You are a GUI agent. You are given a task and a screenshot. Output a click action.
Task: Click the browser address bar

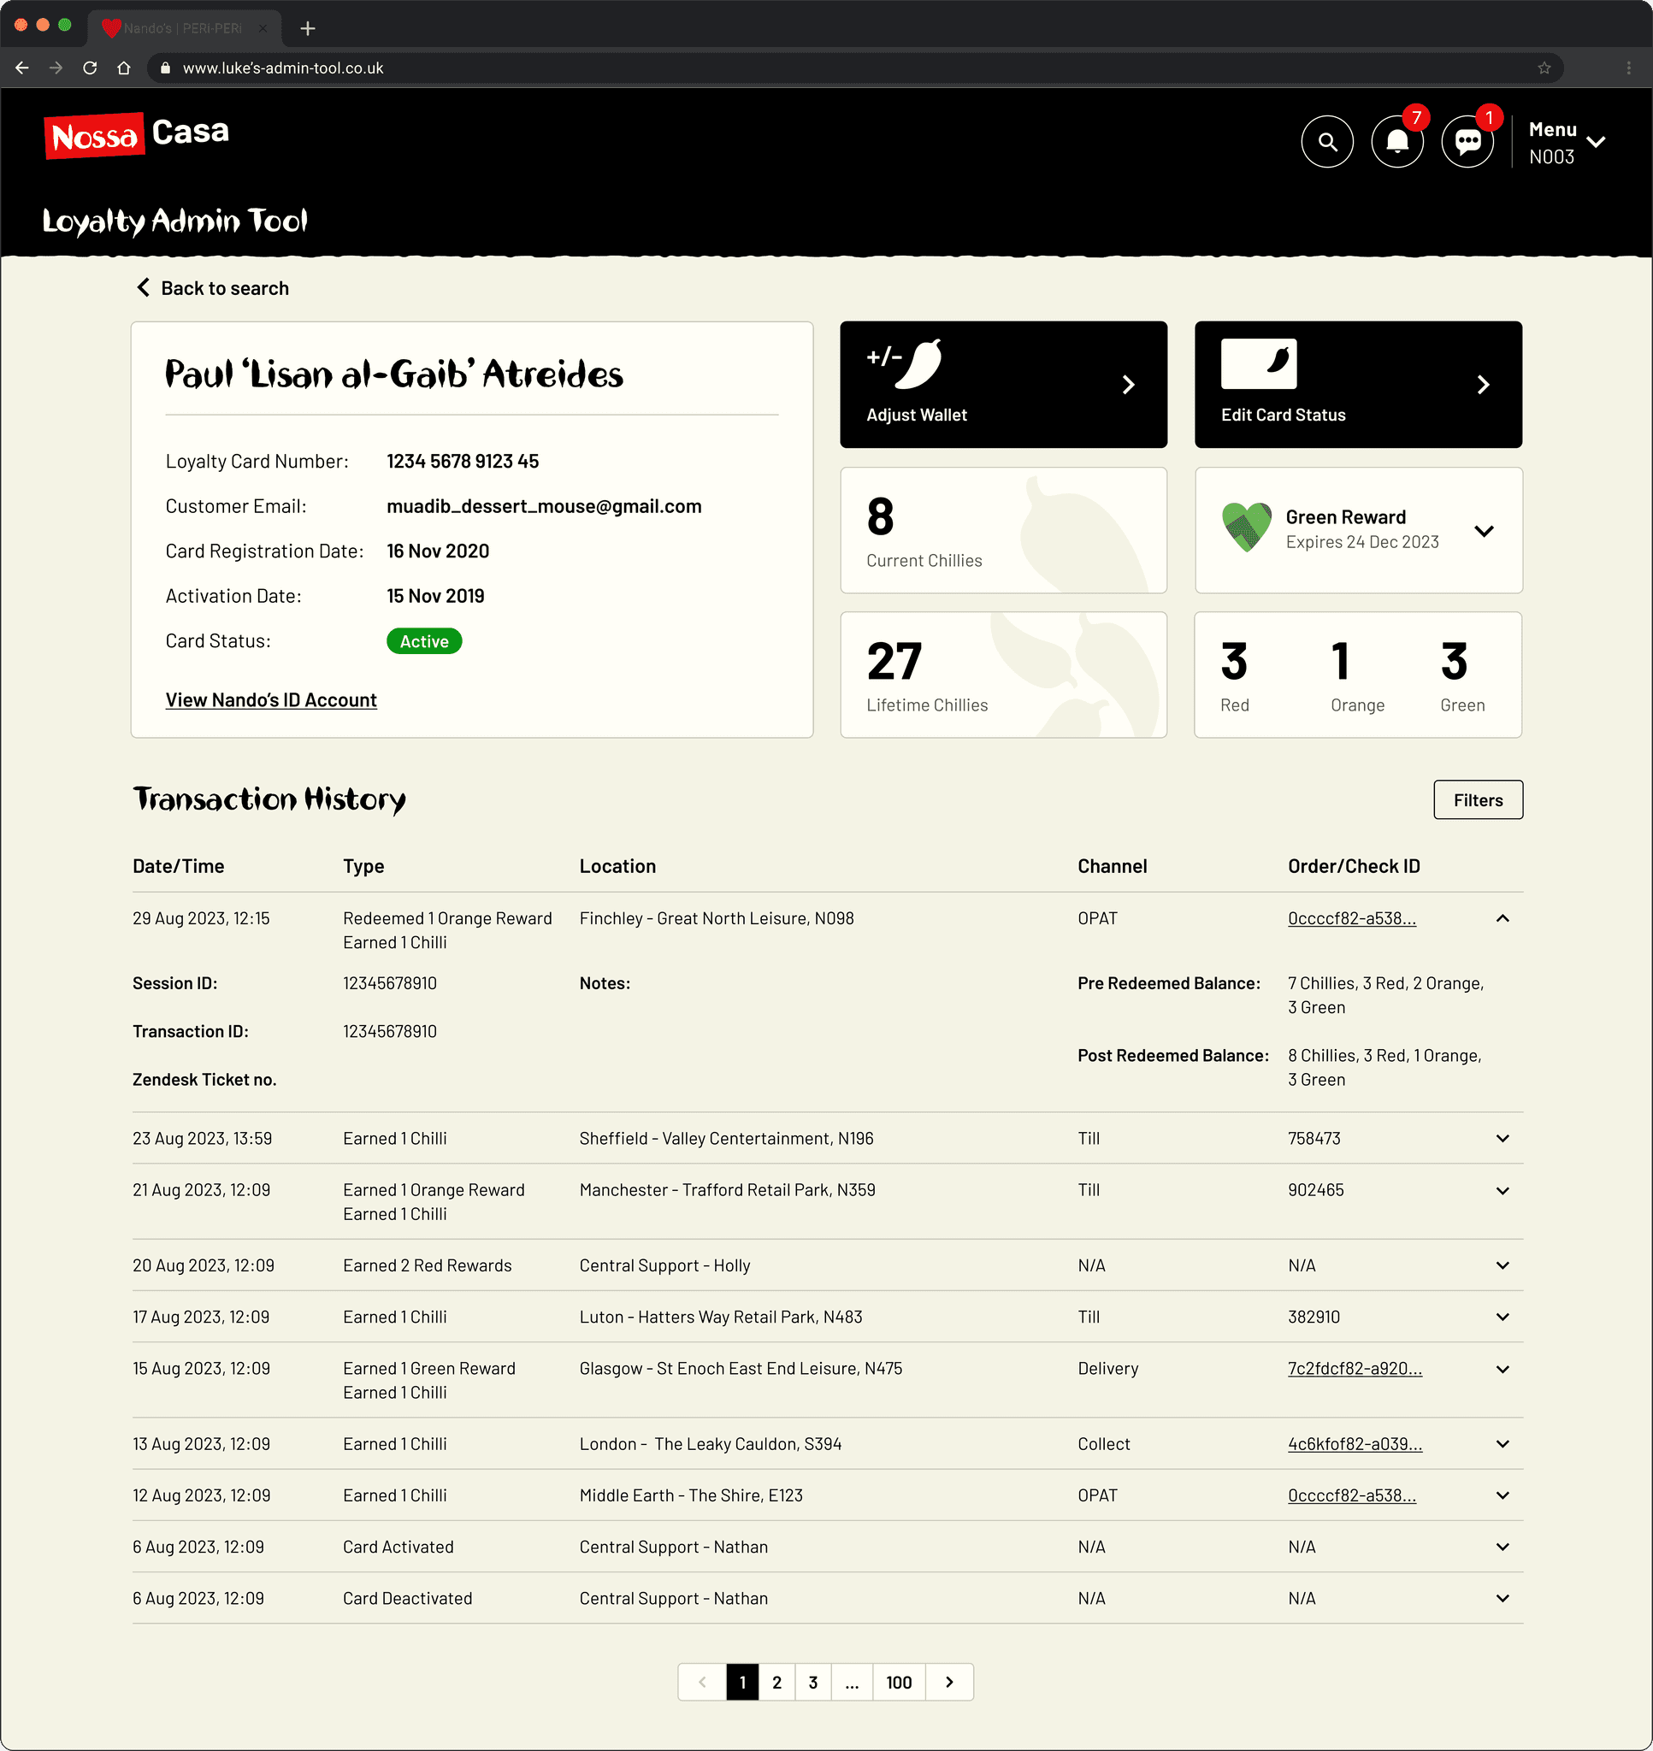point(793,68)
